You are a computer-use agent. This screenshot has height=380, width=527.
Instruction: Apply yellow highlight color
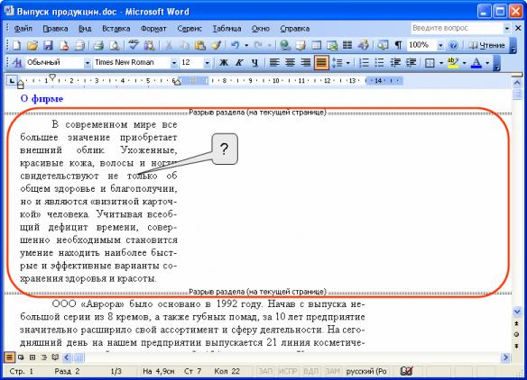pos(453,62)
